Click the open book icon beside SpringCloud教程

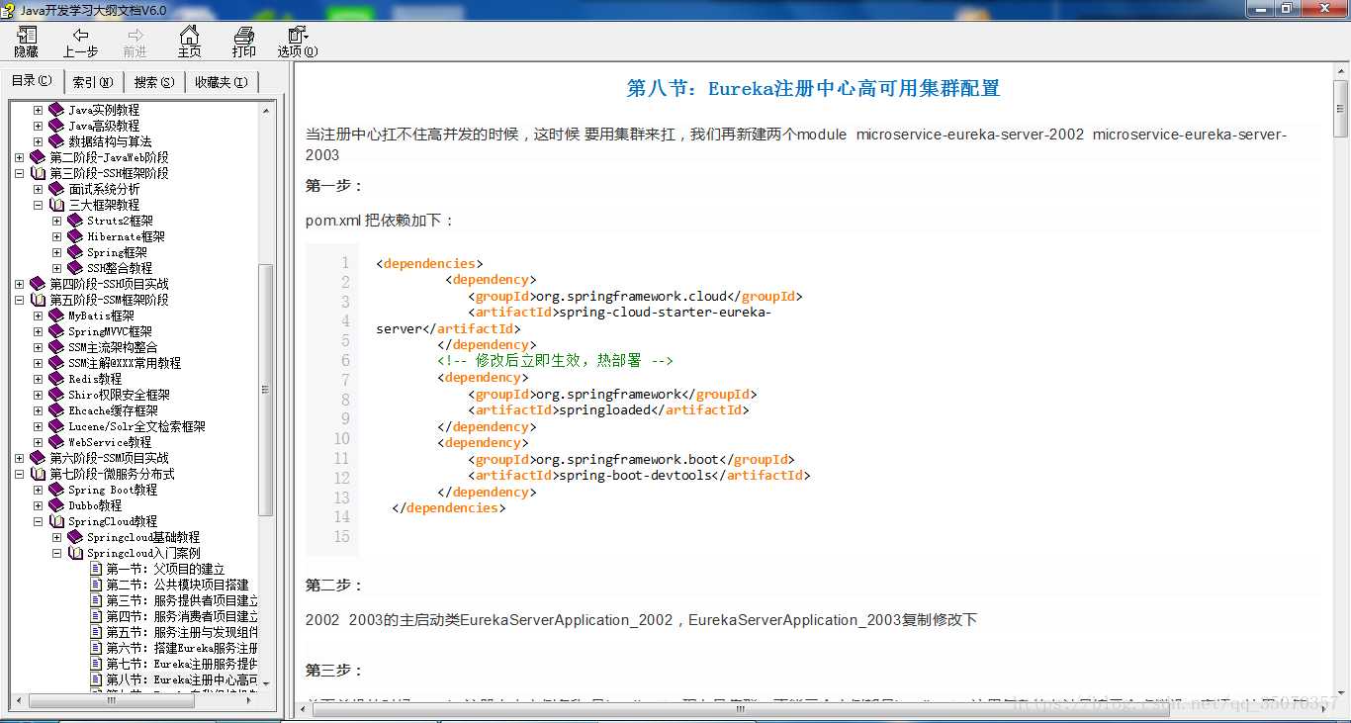(56, 521)
